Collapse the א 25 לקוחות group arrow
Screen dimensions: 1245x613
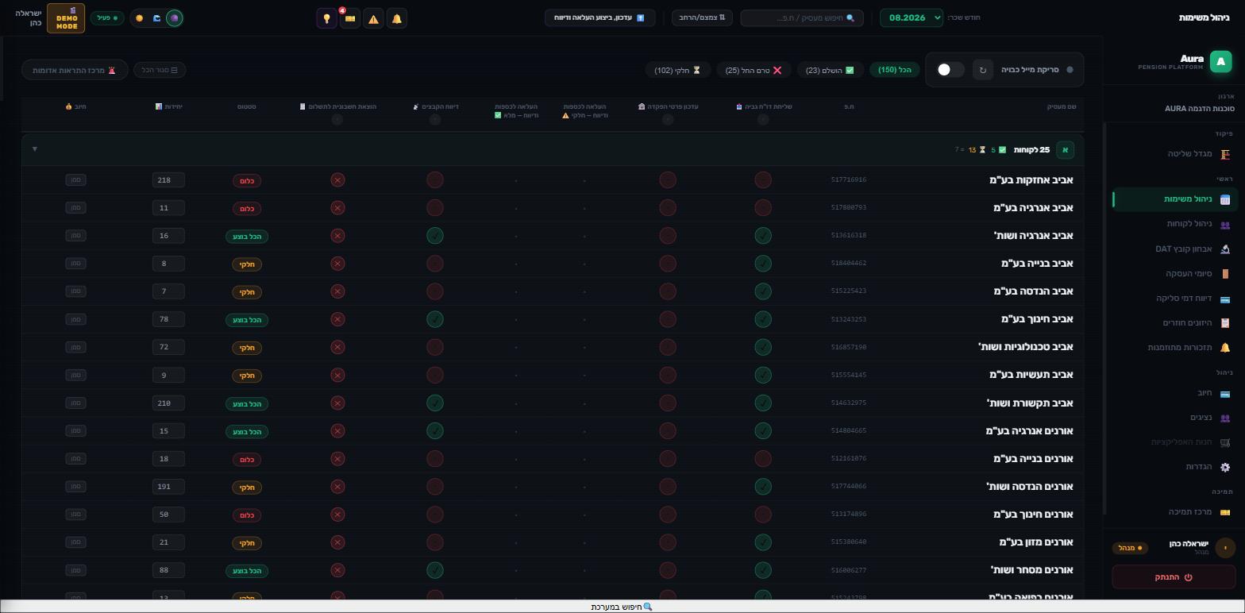(x=34, y=149)
